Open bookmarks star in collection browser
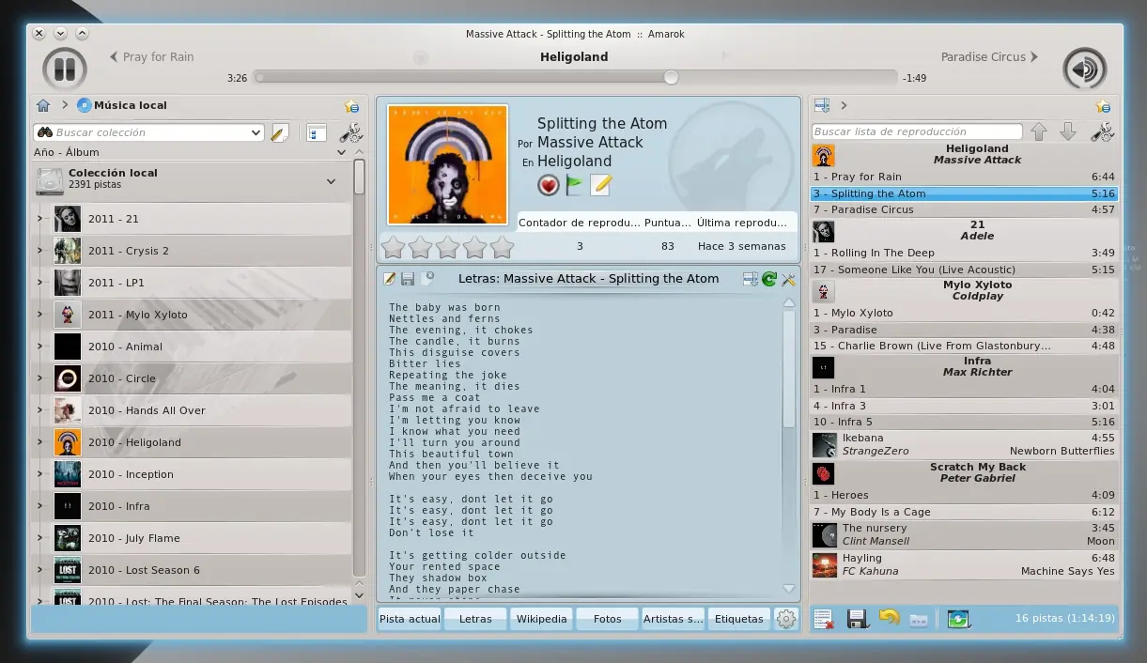Image resolution: width=1147 pixels, height=663 pixels. (x=351, y=106)
